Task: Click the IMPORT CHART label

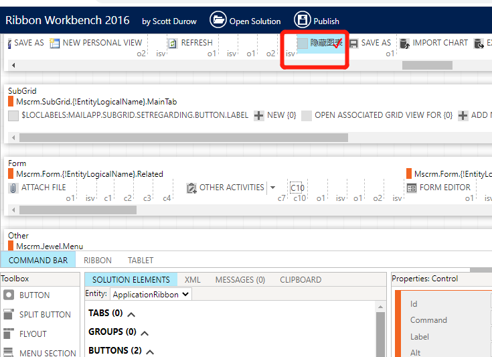Action: pyautogui.click(x=440, y=43)
